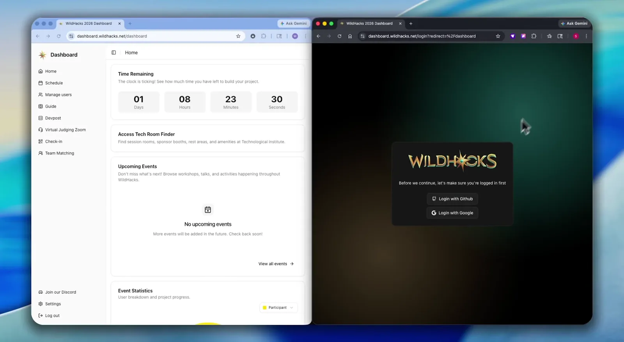This screenshot has height=342, width=624.
Task: Reload the page in the left browser window
Action: pos(58,36)
